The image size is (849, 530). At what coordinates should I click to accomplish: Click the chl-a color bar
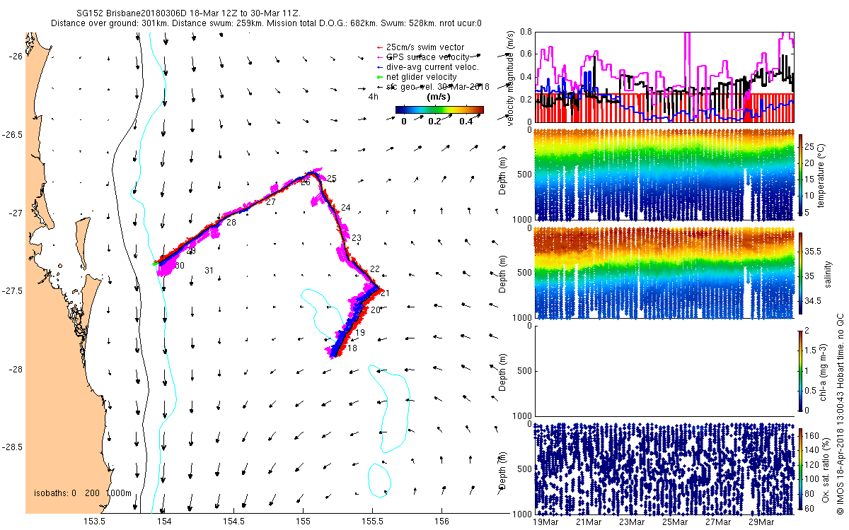800,370
